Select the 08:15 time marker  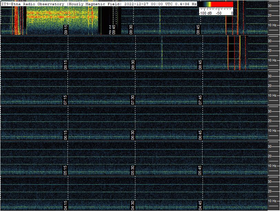point(66,64)
